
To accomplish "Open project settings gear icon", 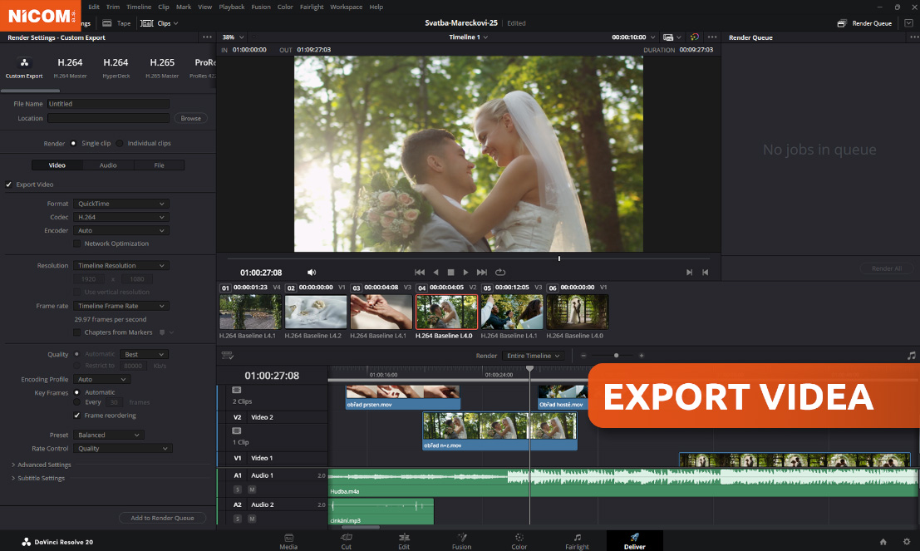I will (907, 542).
